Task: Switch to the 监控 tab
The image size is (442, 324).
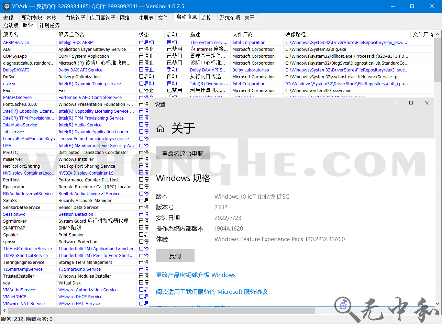Action: click(206, 18)
